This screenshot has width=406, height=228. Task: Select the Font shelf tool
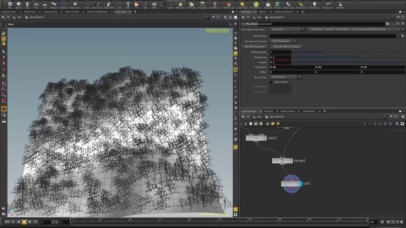point(128,5)
